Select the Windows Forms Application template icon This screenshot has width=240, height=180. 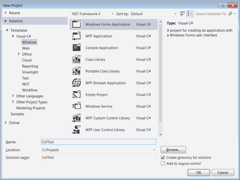(76, 24)
